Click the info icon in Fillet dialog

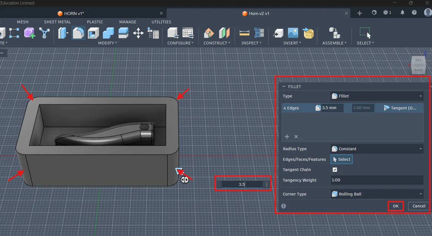pyautogui.click(x=284, y=206)
